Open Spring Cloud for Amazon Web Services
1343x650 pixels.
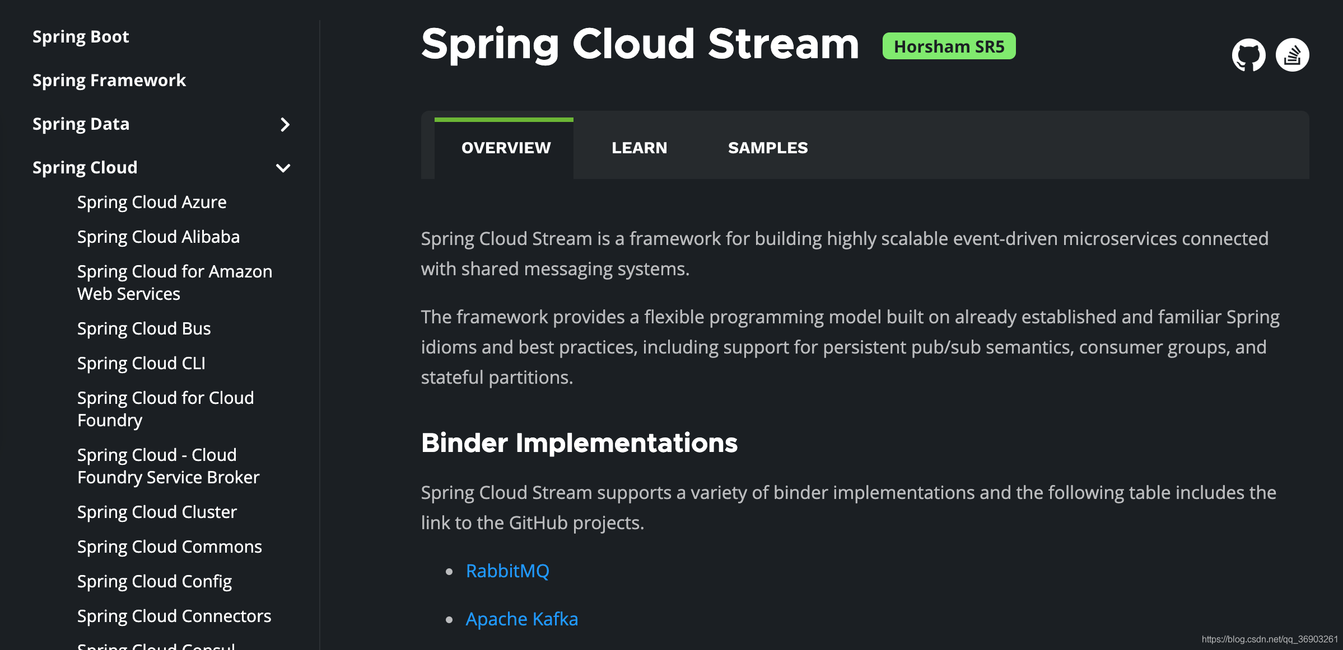(174, 282)
